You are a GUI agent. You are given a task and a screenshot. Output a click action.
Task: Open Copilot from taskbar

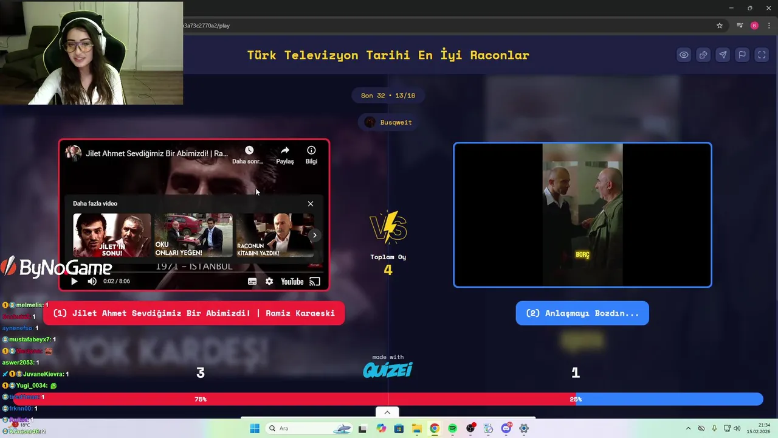(381, 428)
